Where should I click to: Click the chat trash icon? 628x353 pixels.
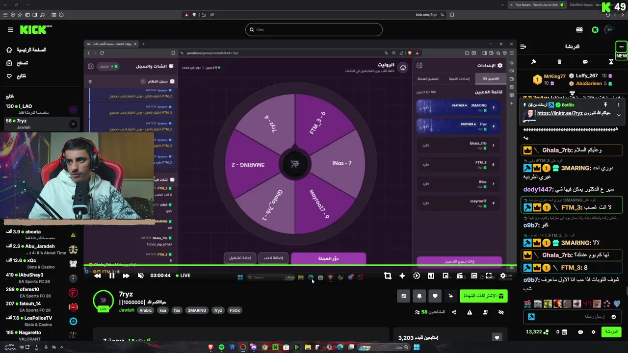[x=559, y=62]
